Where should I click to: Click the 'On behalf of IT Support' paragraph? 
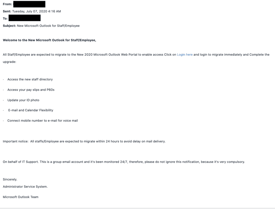124,162
